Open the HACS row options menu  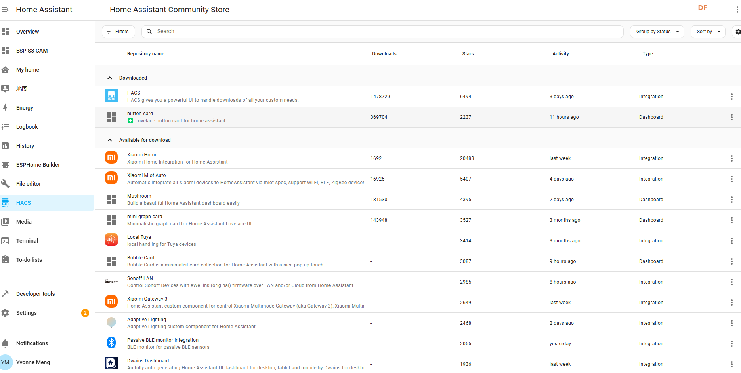tap(731, 97)
